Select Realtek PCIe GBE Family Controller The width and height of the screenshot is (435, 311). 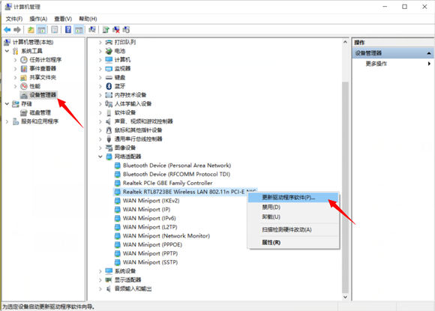point(167,183)
